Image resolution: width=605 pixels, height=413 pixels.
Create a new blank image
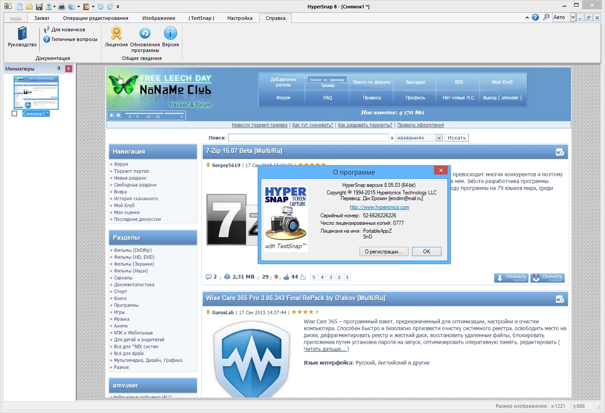pos(19,7)
